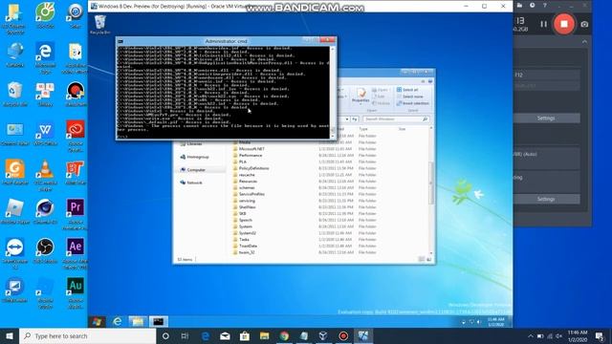The height and width of the screenshot is (344, 612).
Task: Open Microsoft Edge desktop shortcut
Action: (45, 57)
